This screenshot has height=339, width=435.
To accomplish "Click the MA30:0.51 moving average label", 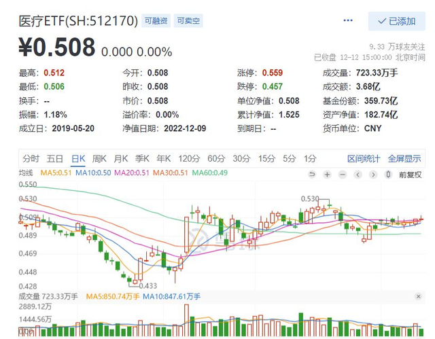I will click(x=171, y=173).
